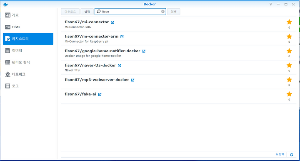Image resolution: width=300 pixels, height=161 pixels.
Task: Click the 검색 search button
Action: click(x=173, y=12)
